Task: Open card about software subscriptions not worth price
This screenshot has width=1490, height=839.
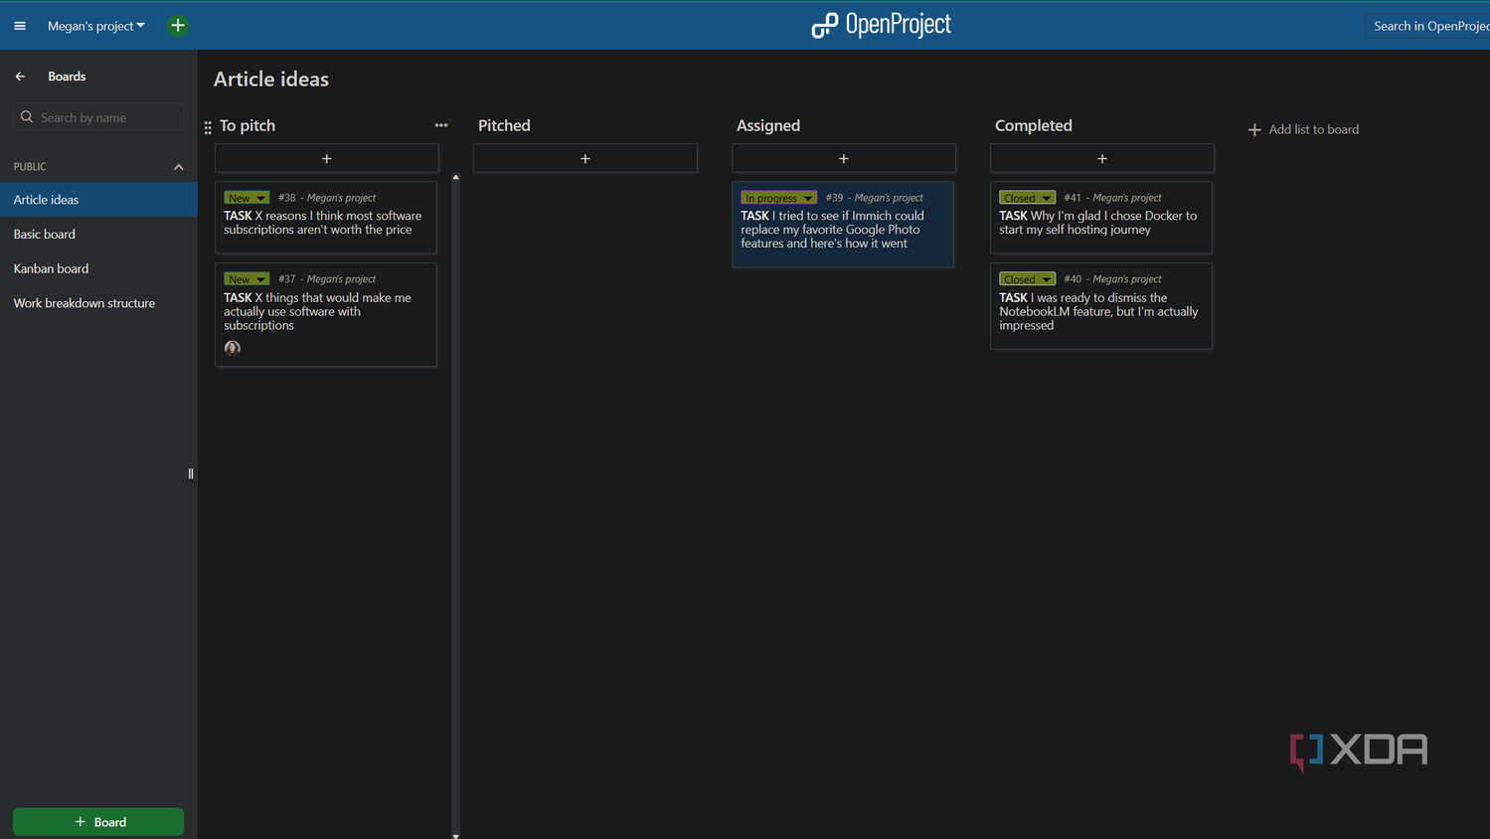Action: (326, 218)
